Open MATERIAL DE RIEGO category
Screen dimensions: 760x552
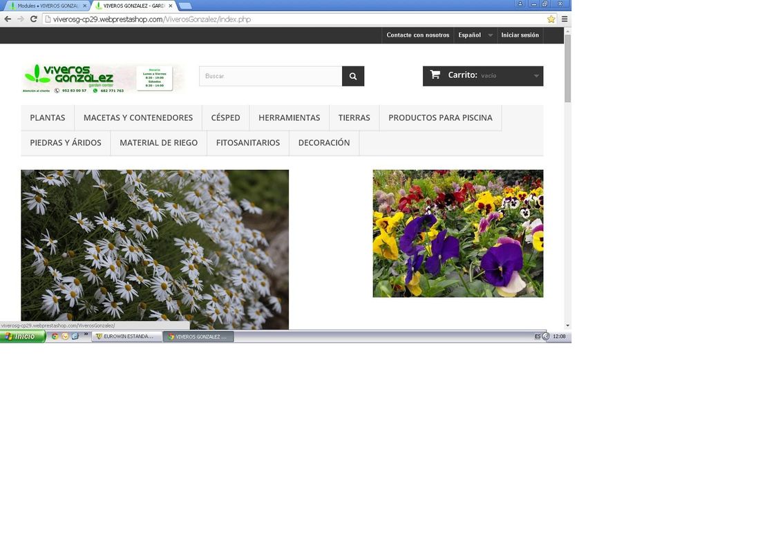[x=158, y=143]
